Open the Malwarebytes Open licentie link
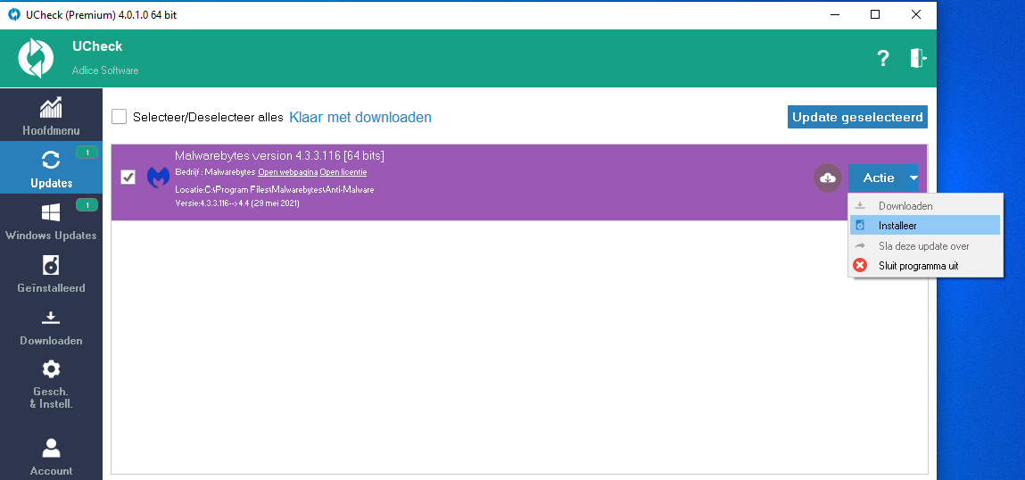Image resolution: width=1025 pixels, height=480 pixels. pyautogui.click(x=343, y=172)
